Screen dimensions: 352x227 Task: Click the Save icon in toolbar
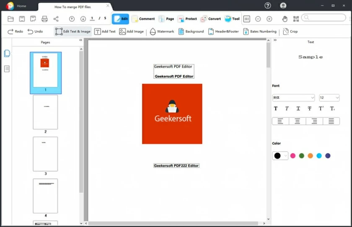[22, 19]
